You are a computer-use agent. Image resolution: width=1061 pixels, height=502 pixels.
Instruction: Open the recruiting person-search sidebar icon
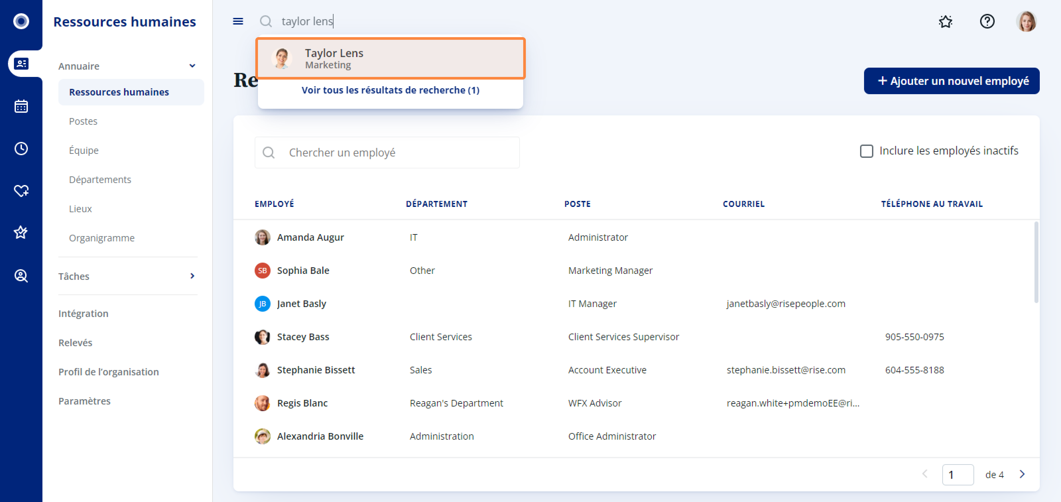21,276
